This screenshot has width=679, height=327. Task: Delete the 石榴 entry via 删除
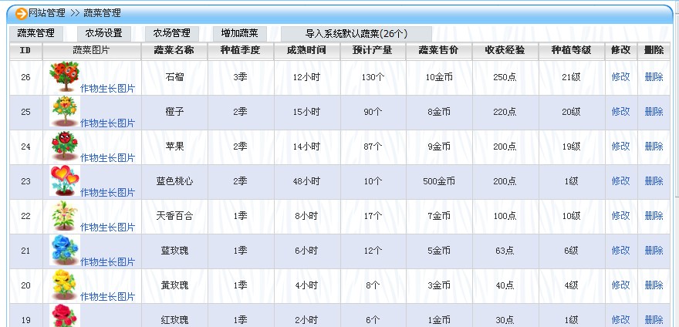pos(654,77)
